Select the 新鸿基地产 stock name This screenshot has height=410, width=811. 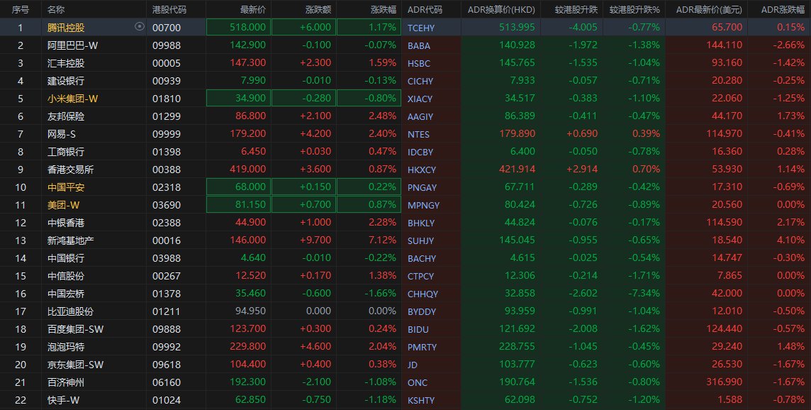click(x=70, y=240)
